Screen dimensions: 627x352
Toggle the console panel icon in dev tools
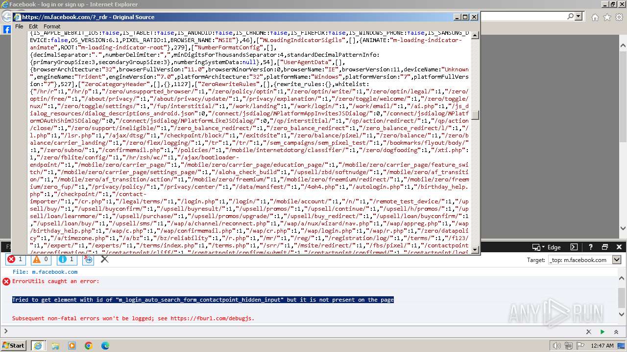pos(574,247)
